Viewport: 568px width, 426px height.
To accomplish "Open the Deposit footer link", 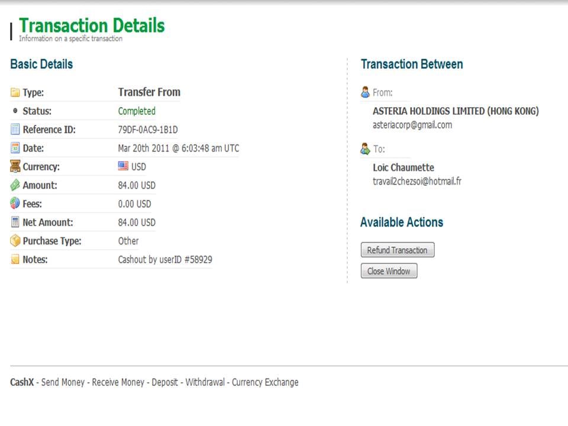I will (165, 382).
